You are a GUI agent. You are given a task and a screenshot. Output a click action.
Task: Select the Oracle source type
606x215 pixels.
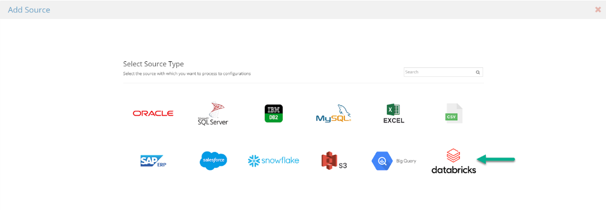click(x=153, y=113)
